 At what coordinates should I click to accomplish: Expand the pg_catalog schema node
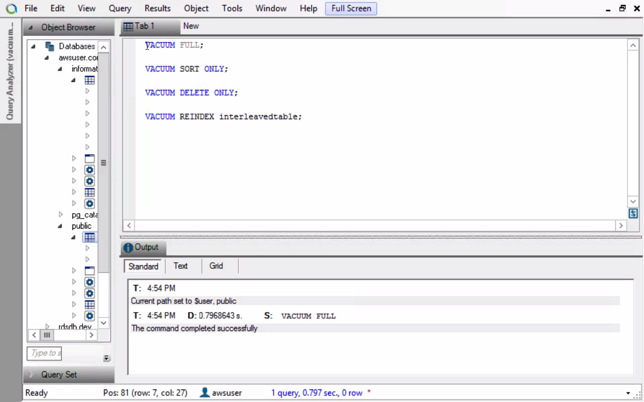coord(61,215)
